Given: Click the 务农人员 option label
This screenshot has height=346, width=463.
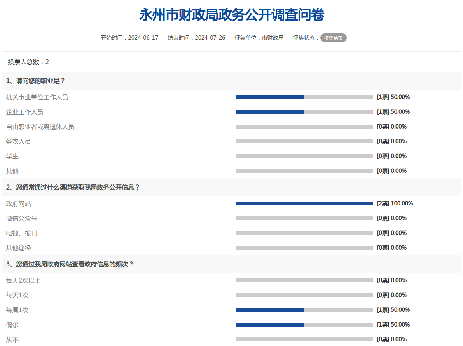Looking at the screenshot, I should pos(18,141).
